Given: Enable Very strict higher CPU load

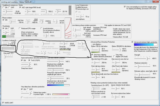Looking at the screenshot, I should 114,56.
